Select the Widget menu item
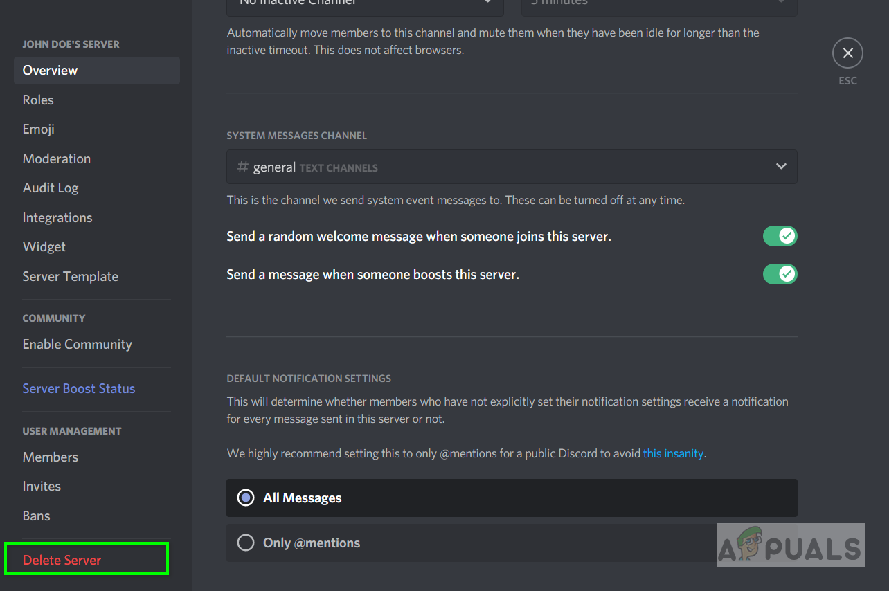This screenshot has width=889, height=591. point(44,246)
